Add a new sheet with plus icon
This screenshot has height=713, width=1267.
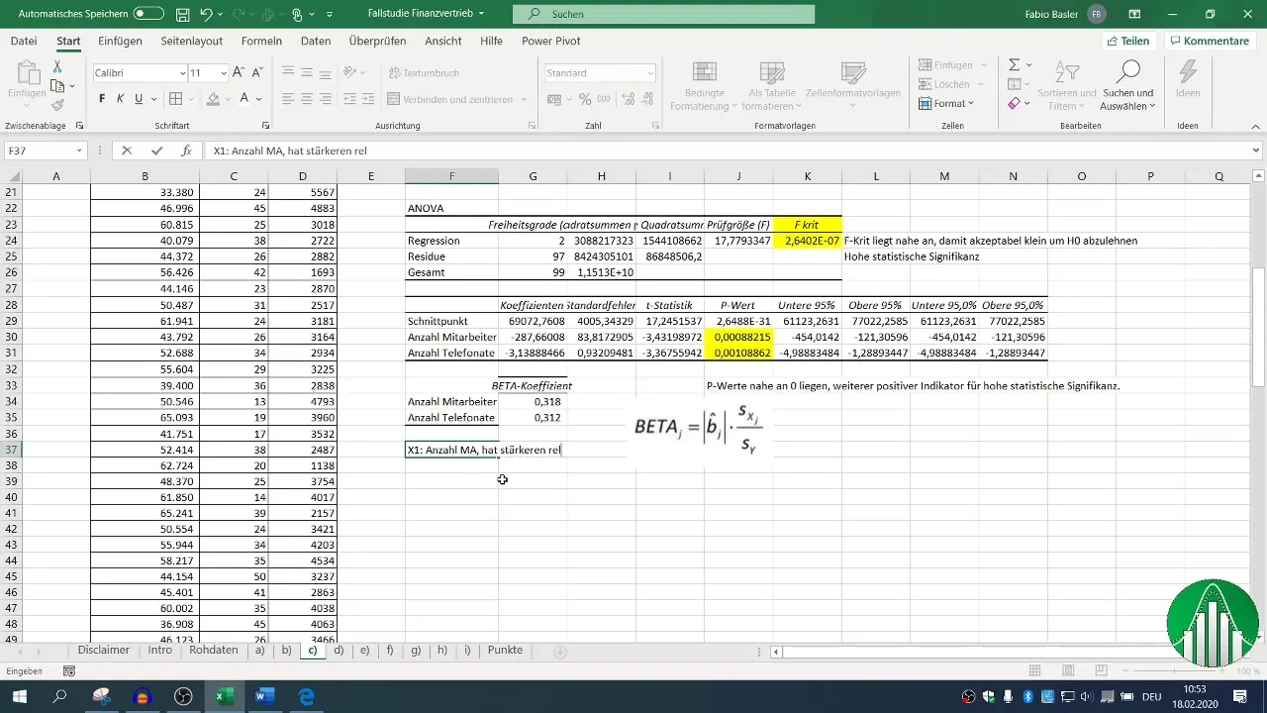coord(560,652)
